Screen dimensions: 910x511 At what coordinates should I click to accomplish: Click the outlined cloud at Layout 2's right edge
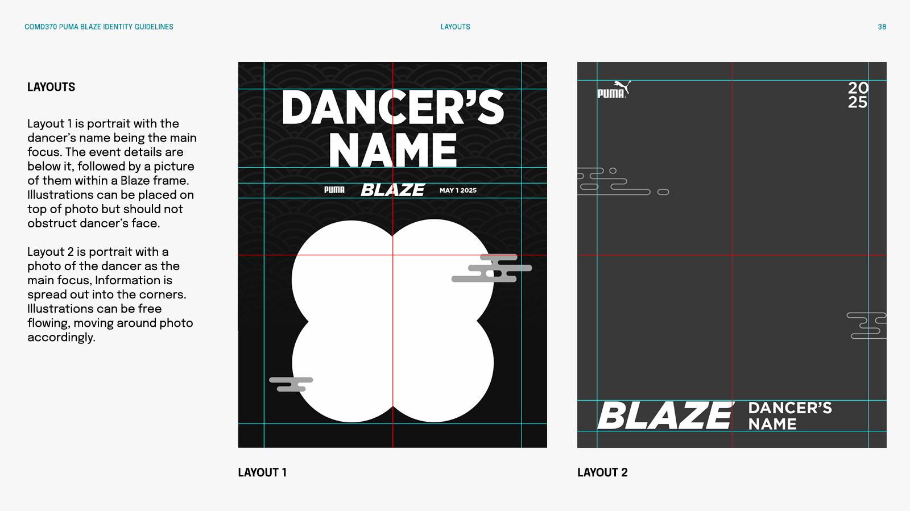(x=866, y=326)
